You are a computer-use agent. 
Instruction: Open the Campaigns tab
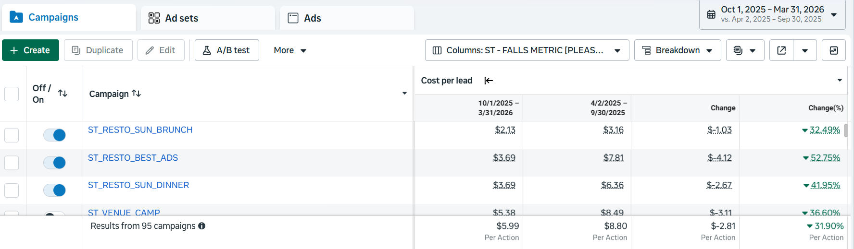(x=69, y=17)
